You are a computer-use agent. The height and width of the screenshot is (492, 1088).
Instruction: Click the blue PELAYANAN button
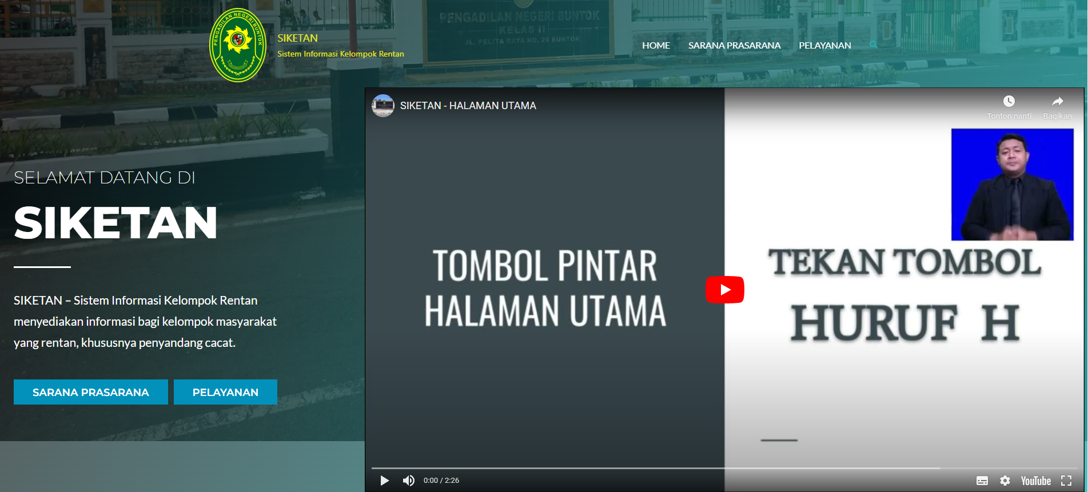pyautogui.click(x=225, y=392)
